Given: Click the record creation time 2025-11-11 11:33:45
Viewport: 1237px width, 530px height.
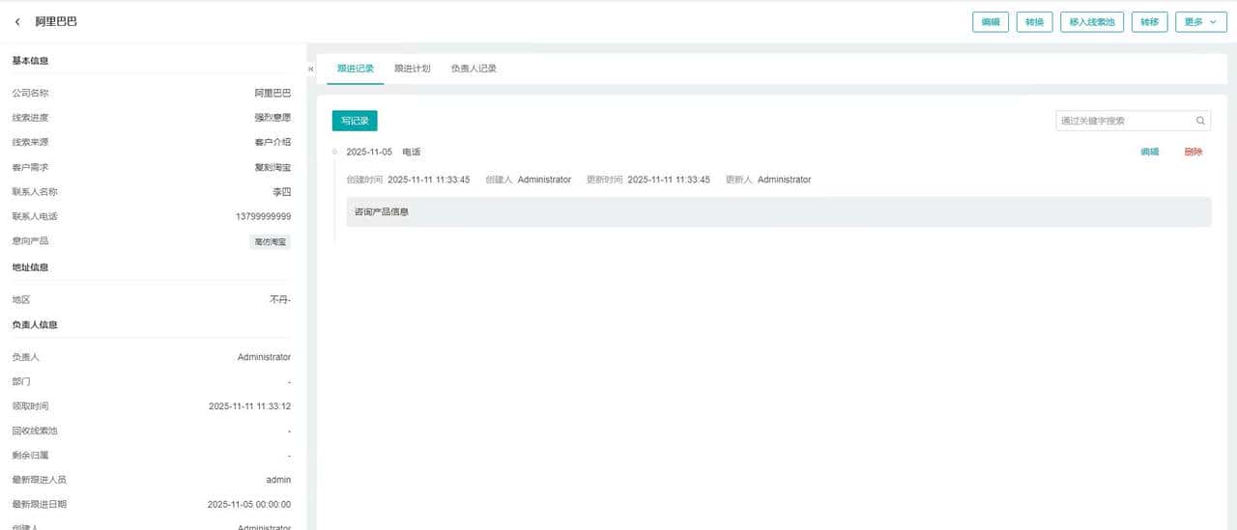Looking at the screenshot, I should coord(429,180).
